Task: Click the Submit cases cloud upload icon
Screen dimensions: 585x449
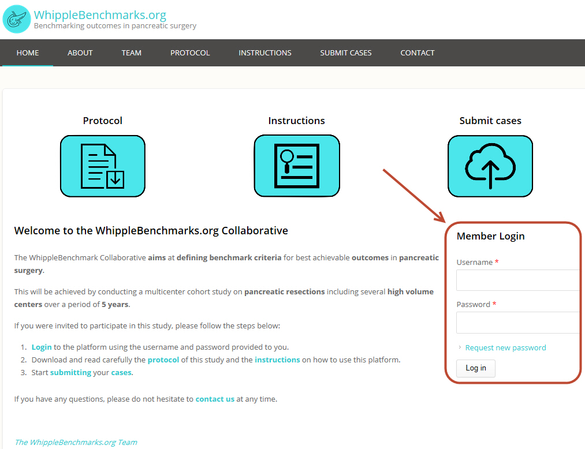Action: click(x=490, y=166)
